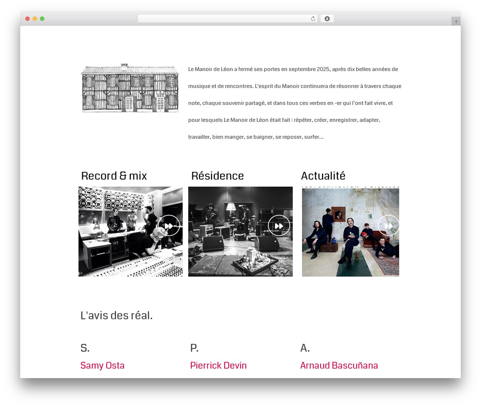Open the browser downloads button

[327, 19]
